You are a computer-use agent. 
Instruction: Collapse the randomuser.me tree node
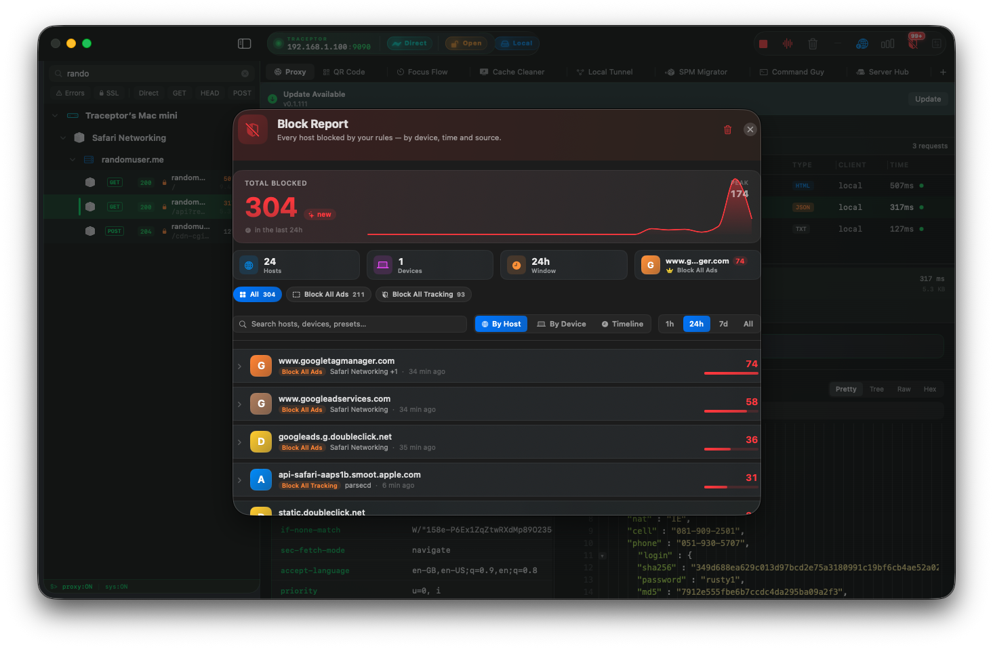(72, 160)
